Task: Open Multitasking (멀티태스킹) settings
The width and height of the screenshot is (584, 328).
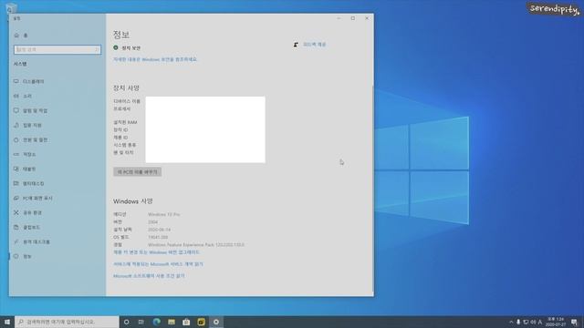Action: click(x=28, y=183)
